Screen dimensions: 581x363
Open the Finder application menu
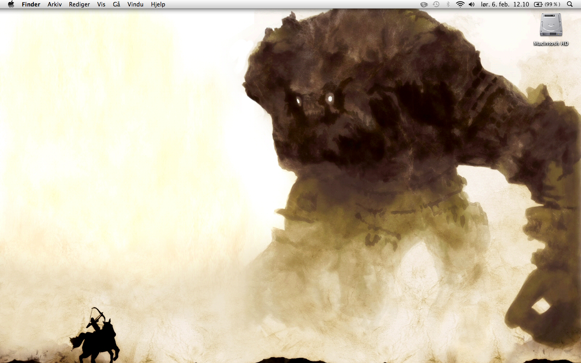pyautogui.click(x=31, y=4)
